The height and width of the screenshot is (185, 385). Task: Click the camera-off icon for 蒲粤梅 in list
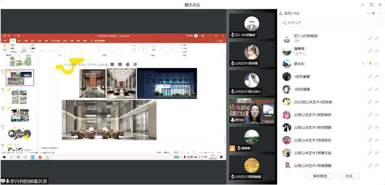pos(377,51)
